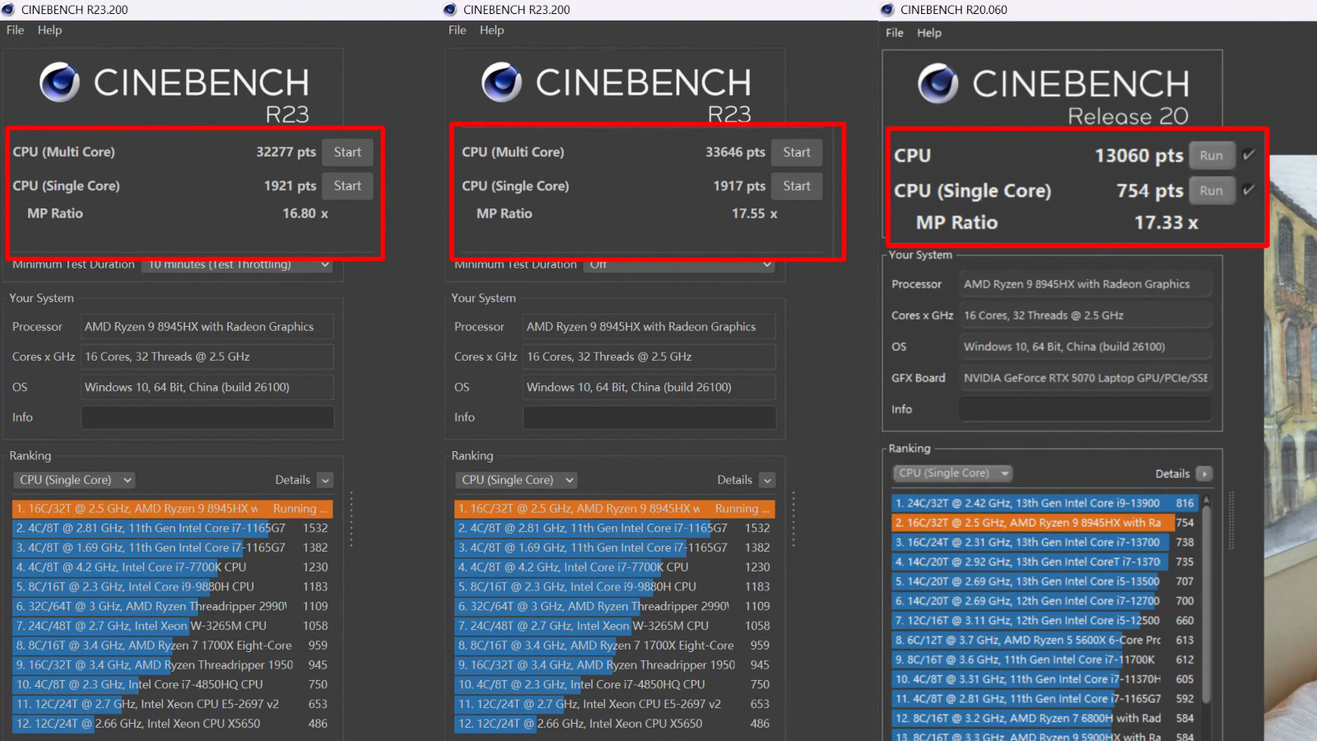Click the R20 window title bar Cinebench icon

tap(887, 10)
